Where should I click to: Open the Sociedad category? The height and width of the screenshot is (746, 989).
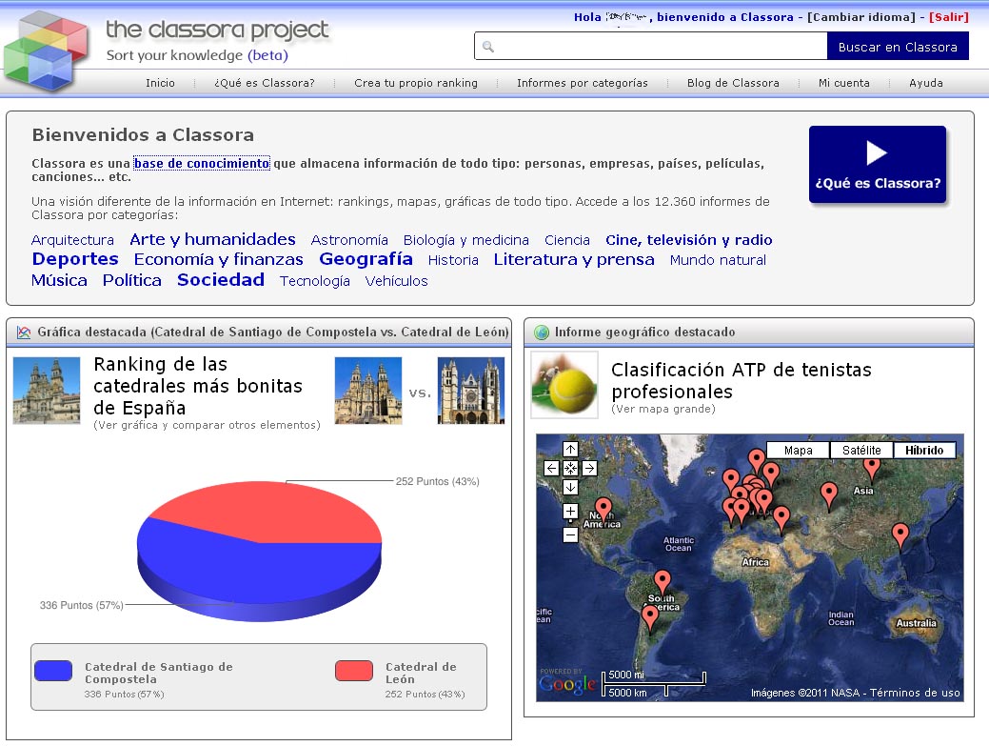tap(221, 279)
